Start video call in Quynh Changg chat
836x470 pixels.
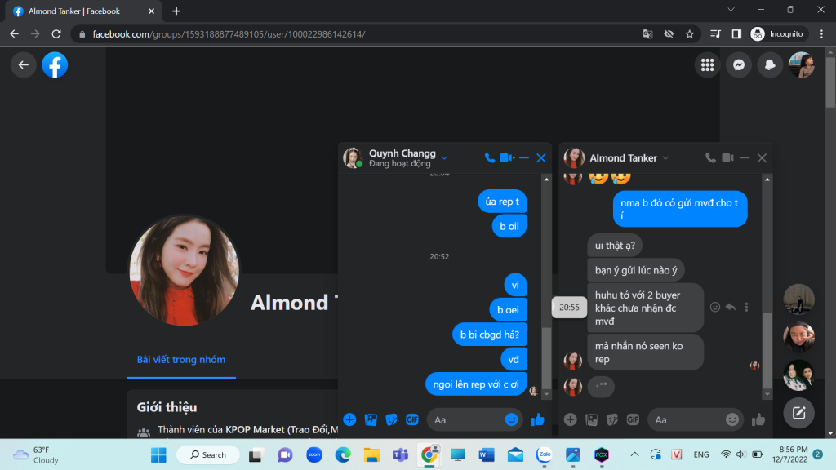point(507,157)
